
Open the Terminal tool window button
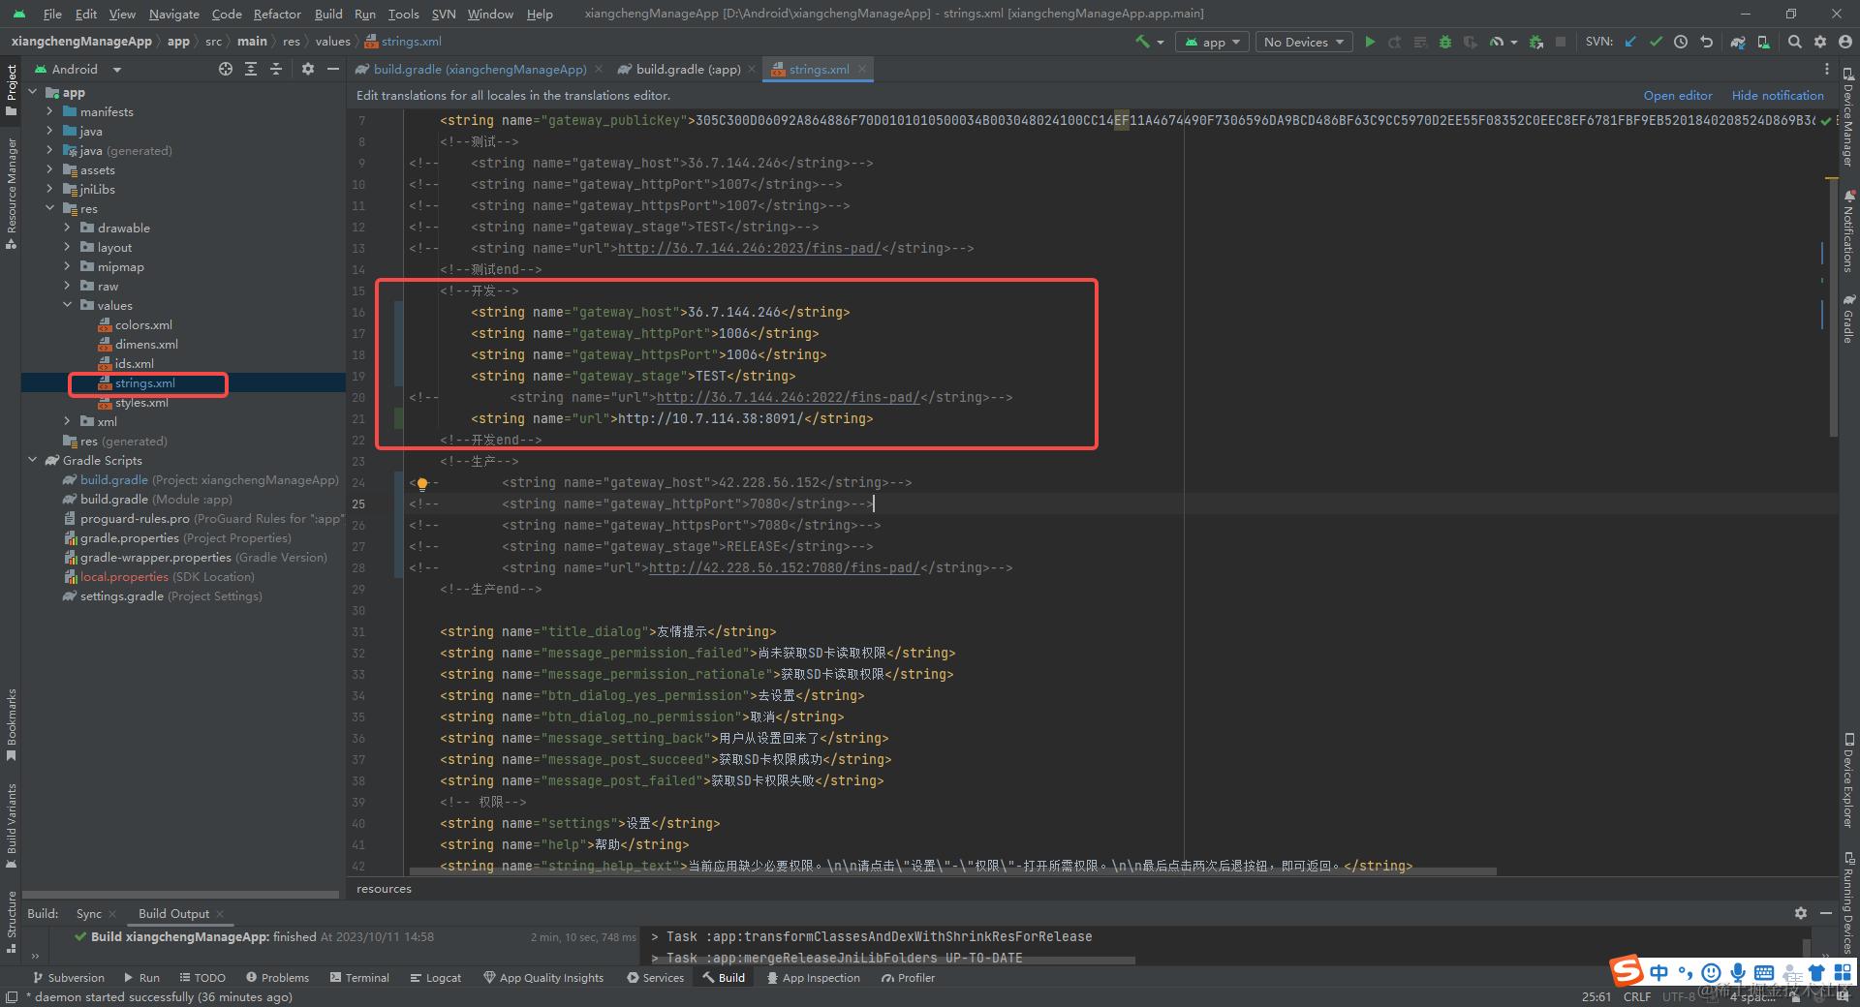359,977
